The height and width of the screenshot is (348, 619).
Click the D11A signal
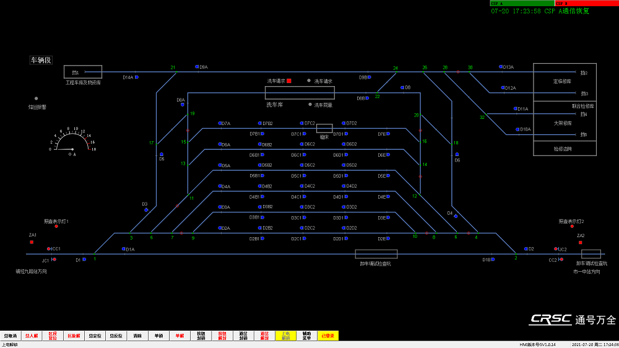tap(515, 108)
